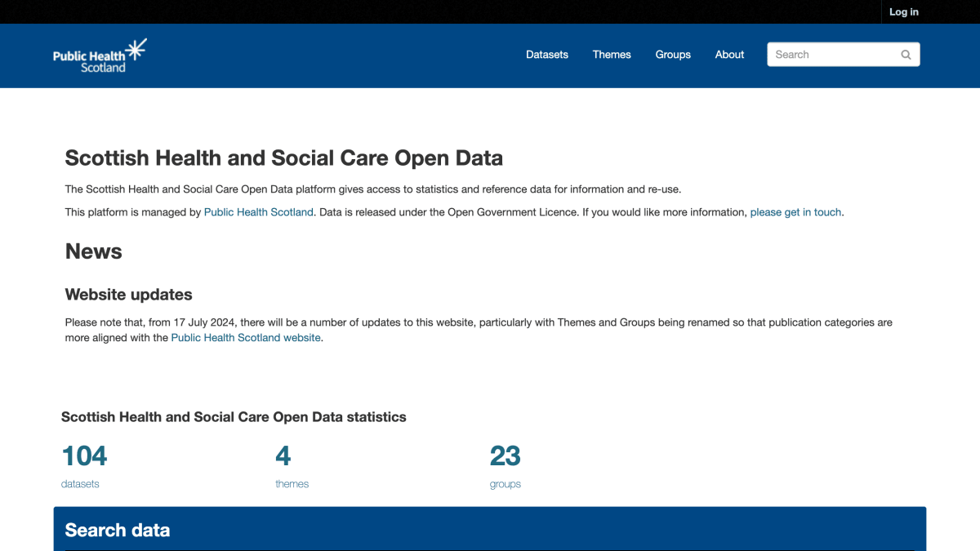
Task: Click the search magnifier icon
Action: pyautogui.click(x=906, y=55)
